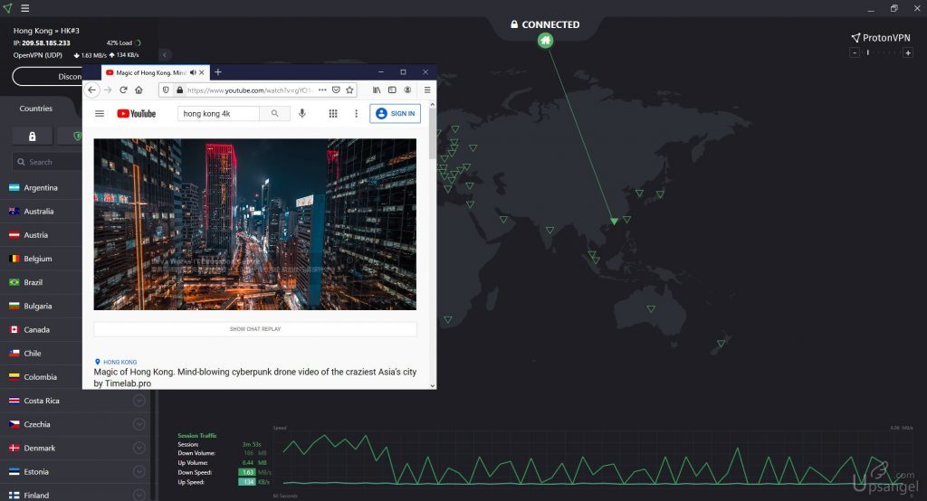Image resolution: width=927 pixels, height=501 pixels.
Task: Select Bulgaria in the country list
Action: pyautogui.click(x=42, y=306)
